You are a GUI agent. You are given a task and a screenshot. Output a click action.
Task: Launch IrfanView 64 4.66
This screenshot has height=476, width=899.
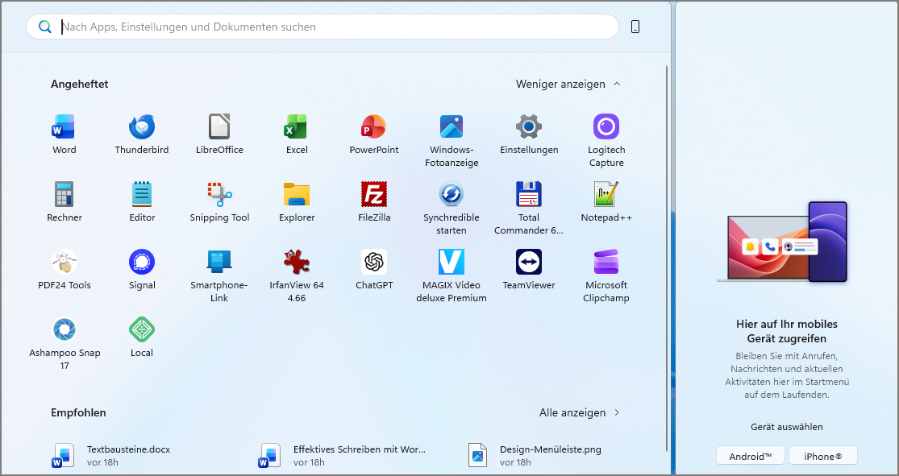tap(296, 267)
